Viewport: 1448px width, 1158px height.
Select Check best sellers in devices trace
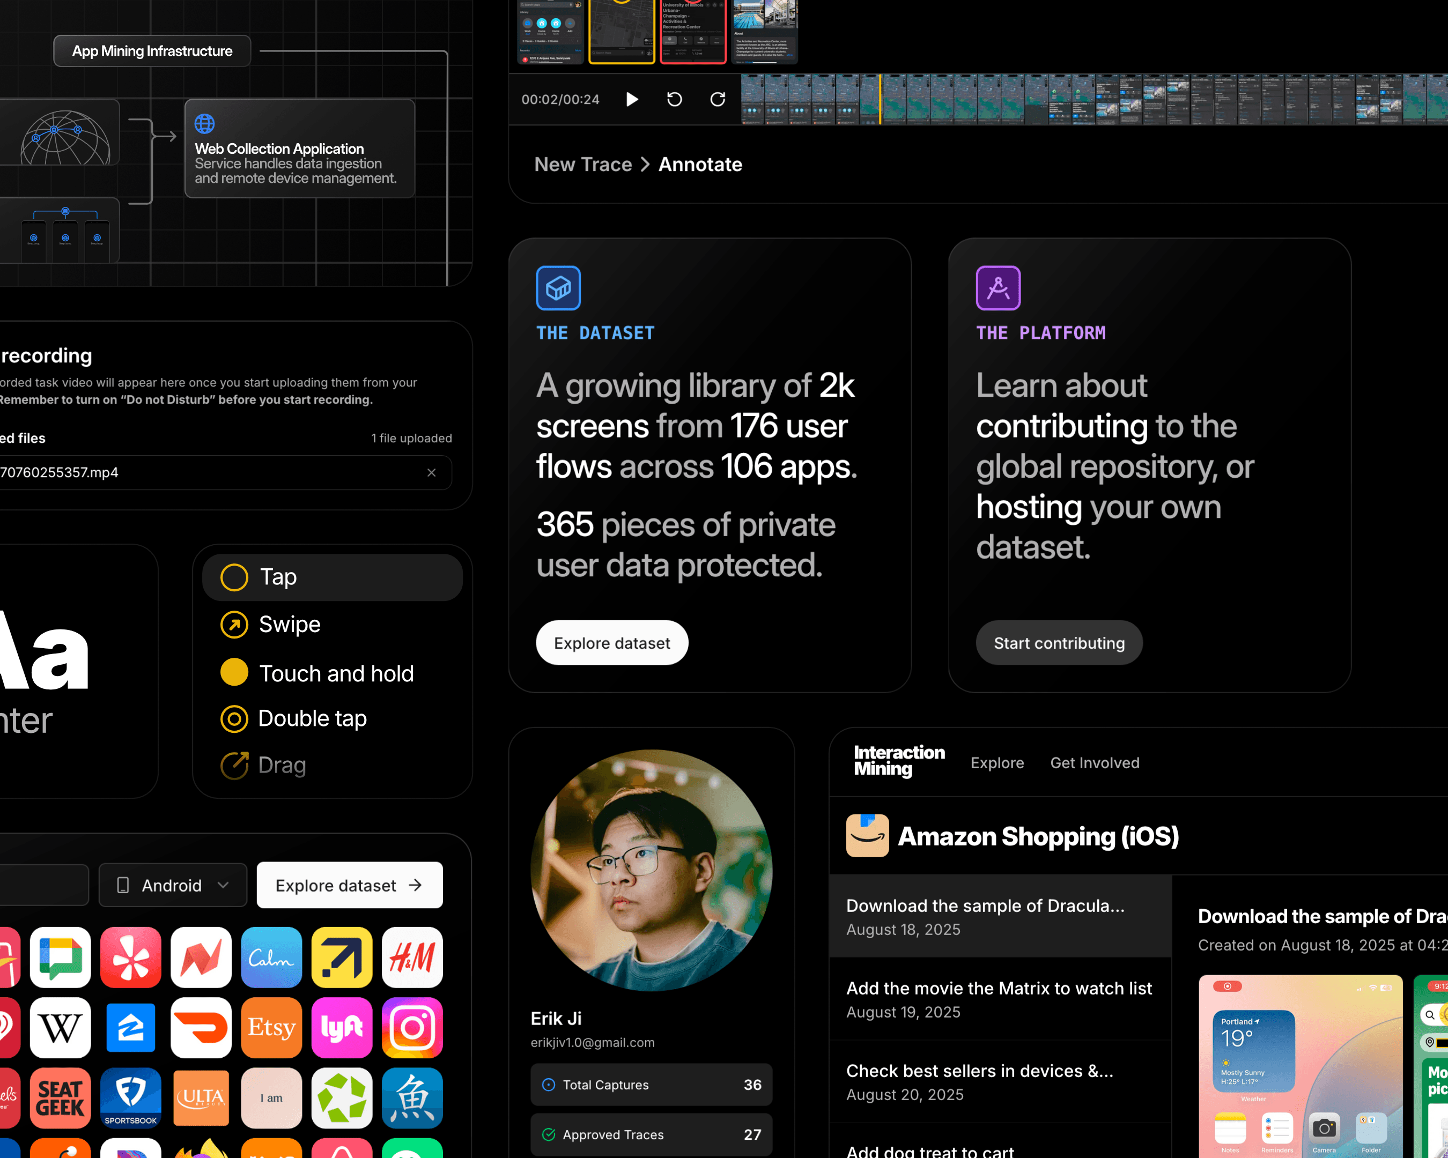[1000, 1081]
